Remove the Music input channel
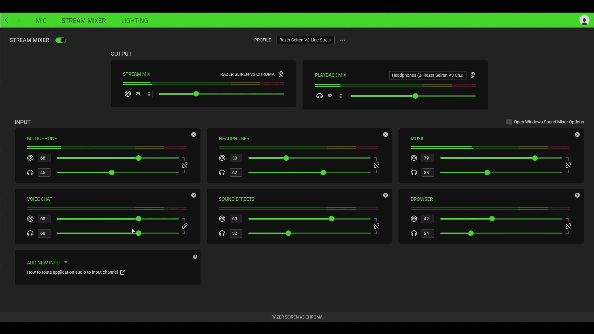The image size is (594, 334). point(577,135)
